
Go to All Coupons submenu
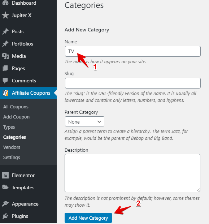point(16,107)
